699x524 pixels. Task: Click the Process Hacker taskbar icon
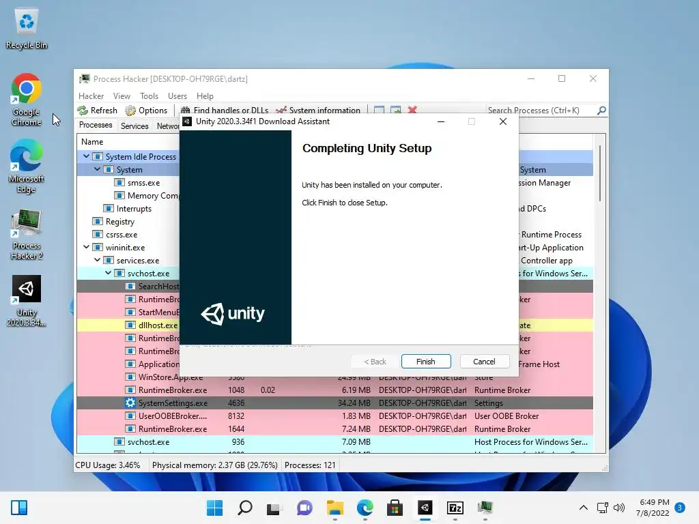tap(485, 508)
